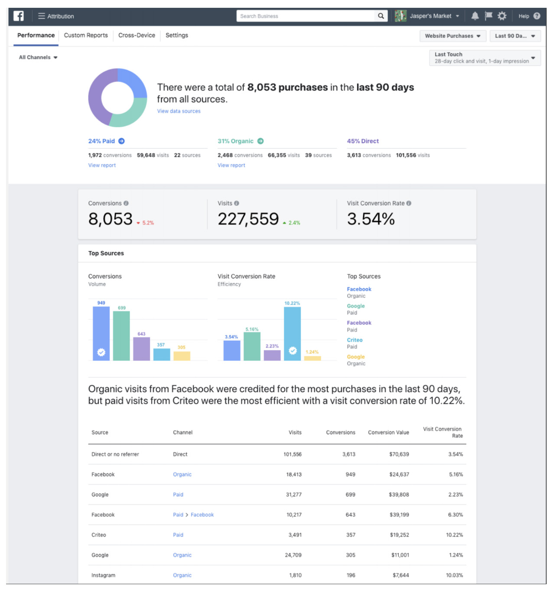The width and height of the screenshot is (553, 592).
Task: Switch to the Cross-Device tab
Action: (137, 36)
